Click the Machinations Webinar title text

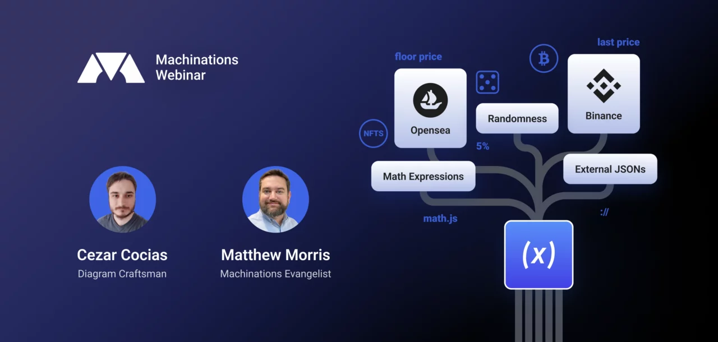point(197,67)
